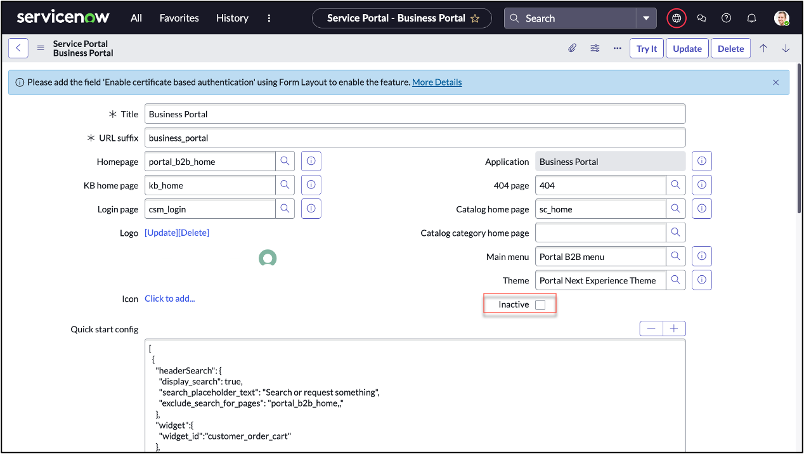Dismiss the info banner with X
This screenshot has height=454, width=804.
click(x=775, y=82)
